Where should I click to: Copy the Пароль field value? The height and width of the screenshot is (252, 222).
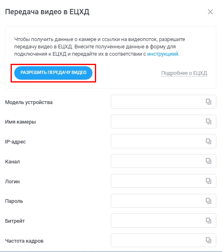pos(209,200)
